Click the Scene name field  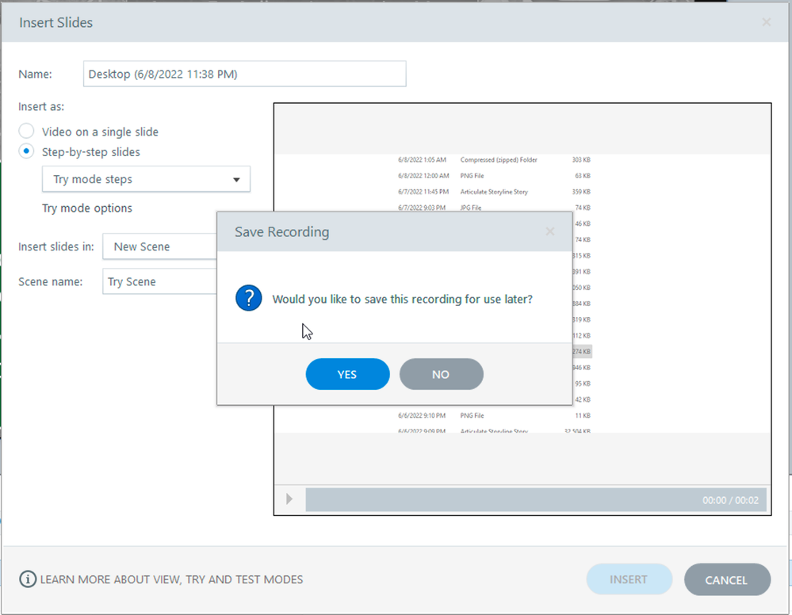pyautogui.click(x=160, y=281)
